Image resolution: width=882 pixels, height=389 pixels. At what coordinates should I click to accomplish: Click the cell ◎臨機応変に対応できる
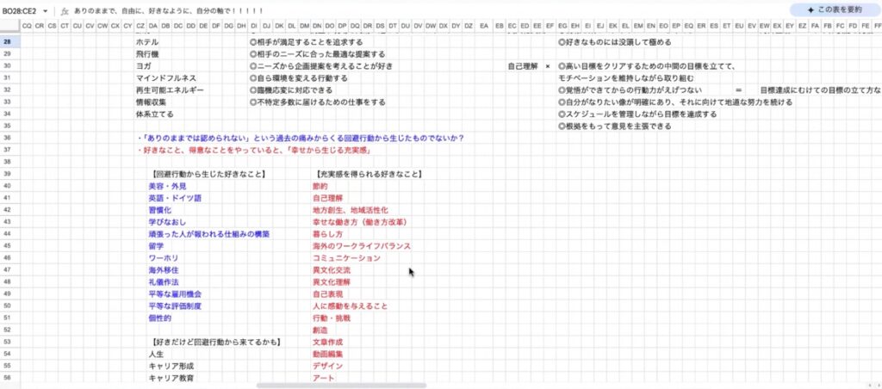pos(291,90)
